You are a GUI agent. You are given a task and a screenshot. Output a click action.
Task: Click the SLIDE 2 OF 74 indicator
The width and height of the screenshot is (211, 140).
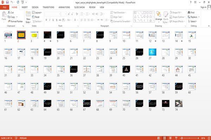click(x=6, y=138)
